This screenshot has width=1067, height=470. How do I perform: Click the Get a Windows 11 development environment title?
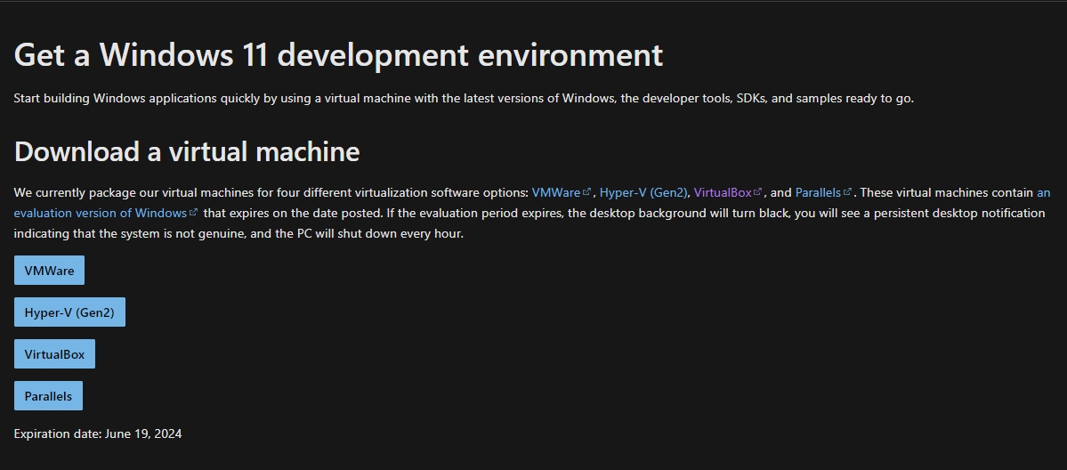(338, 54)
